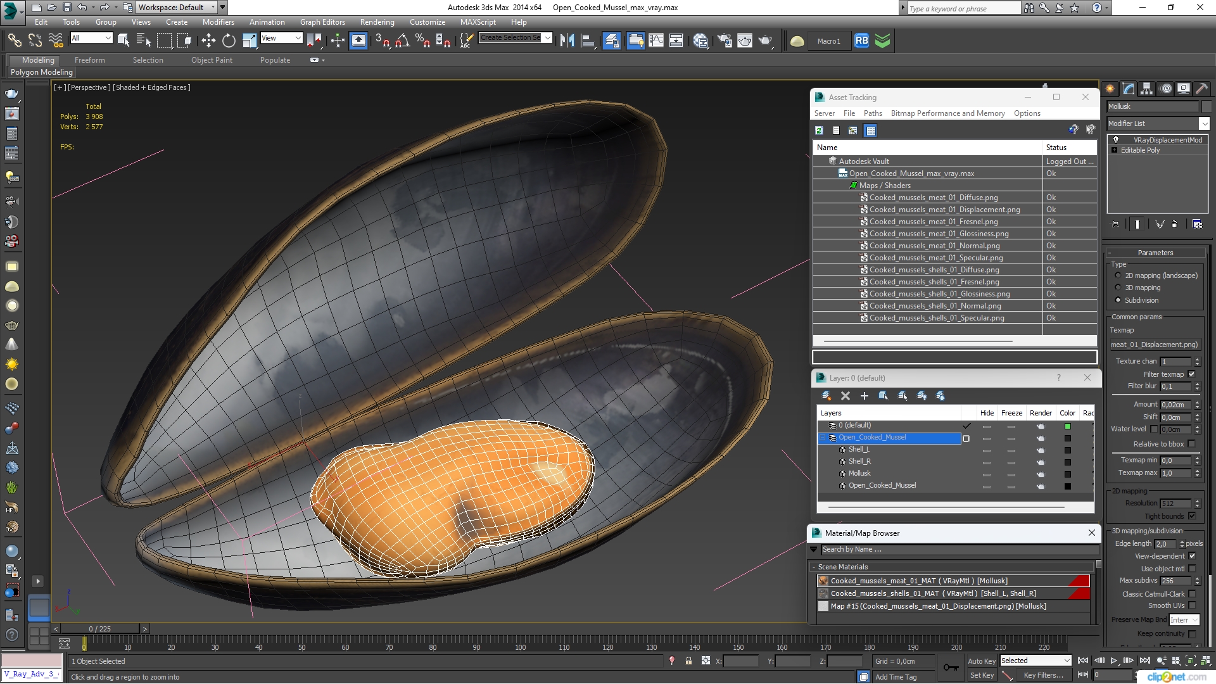The image size is (1216, 684).
Task: Enable the Relative to bbox checkbox
Action: [x=1192, y=444]
